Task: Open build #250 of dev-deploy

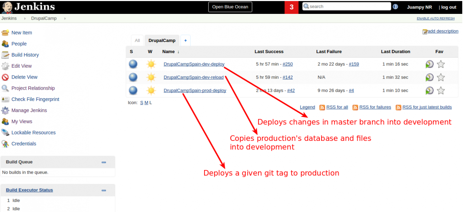Action: (x=288, y=64)
